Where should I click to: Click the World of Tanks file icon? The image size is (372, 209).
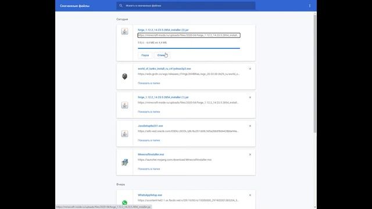[124, 76]
